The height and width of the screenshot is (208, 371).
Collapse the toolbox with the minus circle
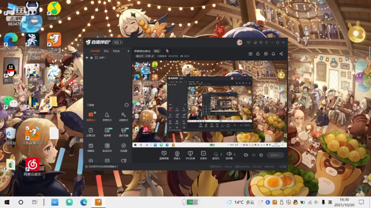[x=126, y=105]
